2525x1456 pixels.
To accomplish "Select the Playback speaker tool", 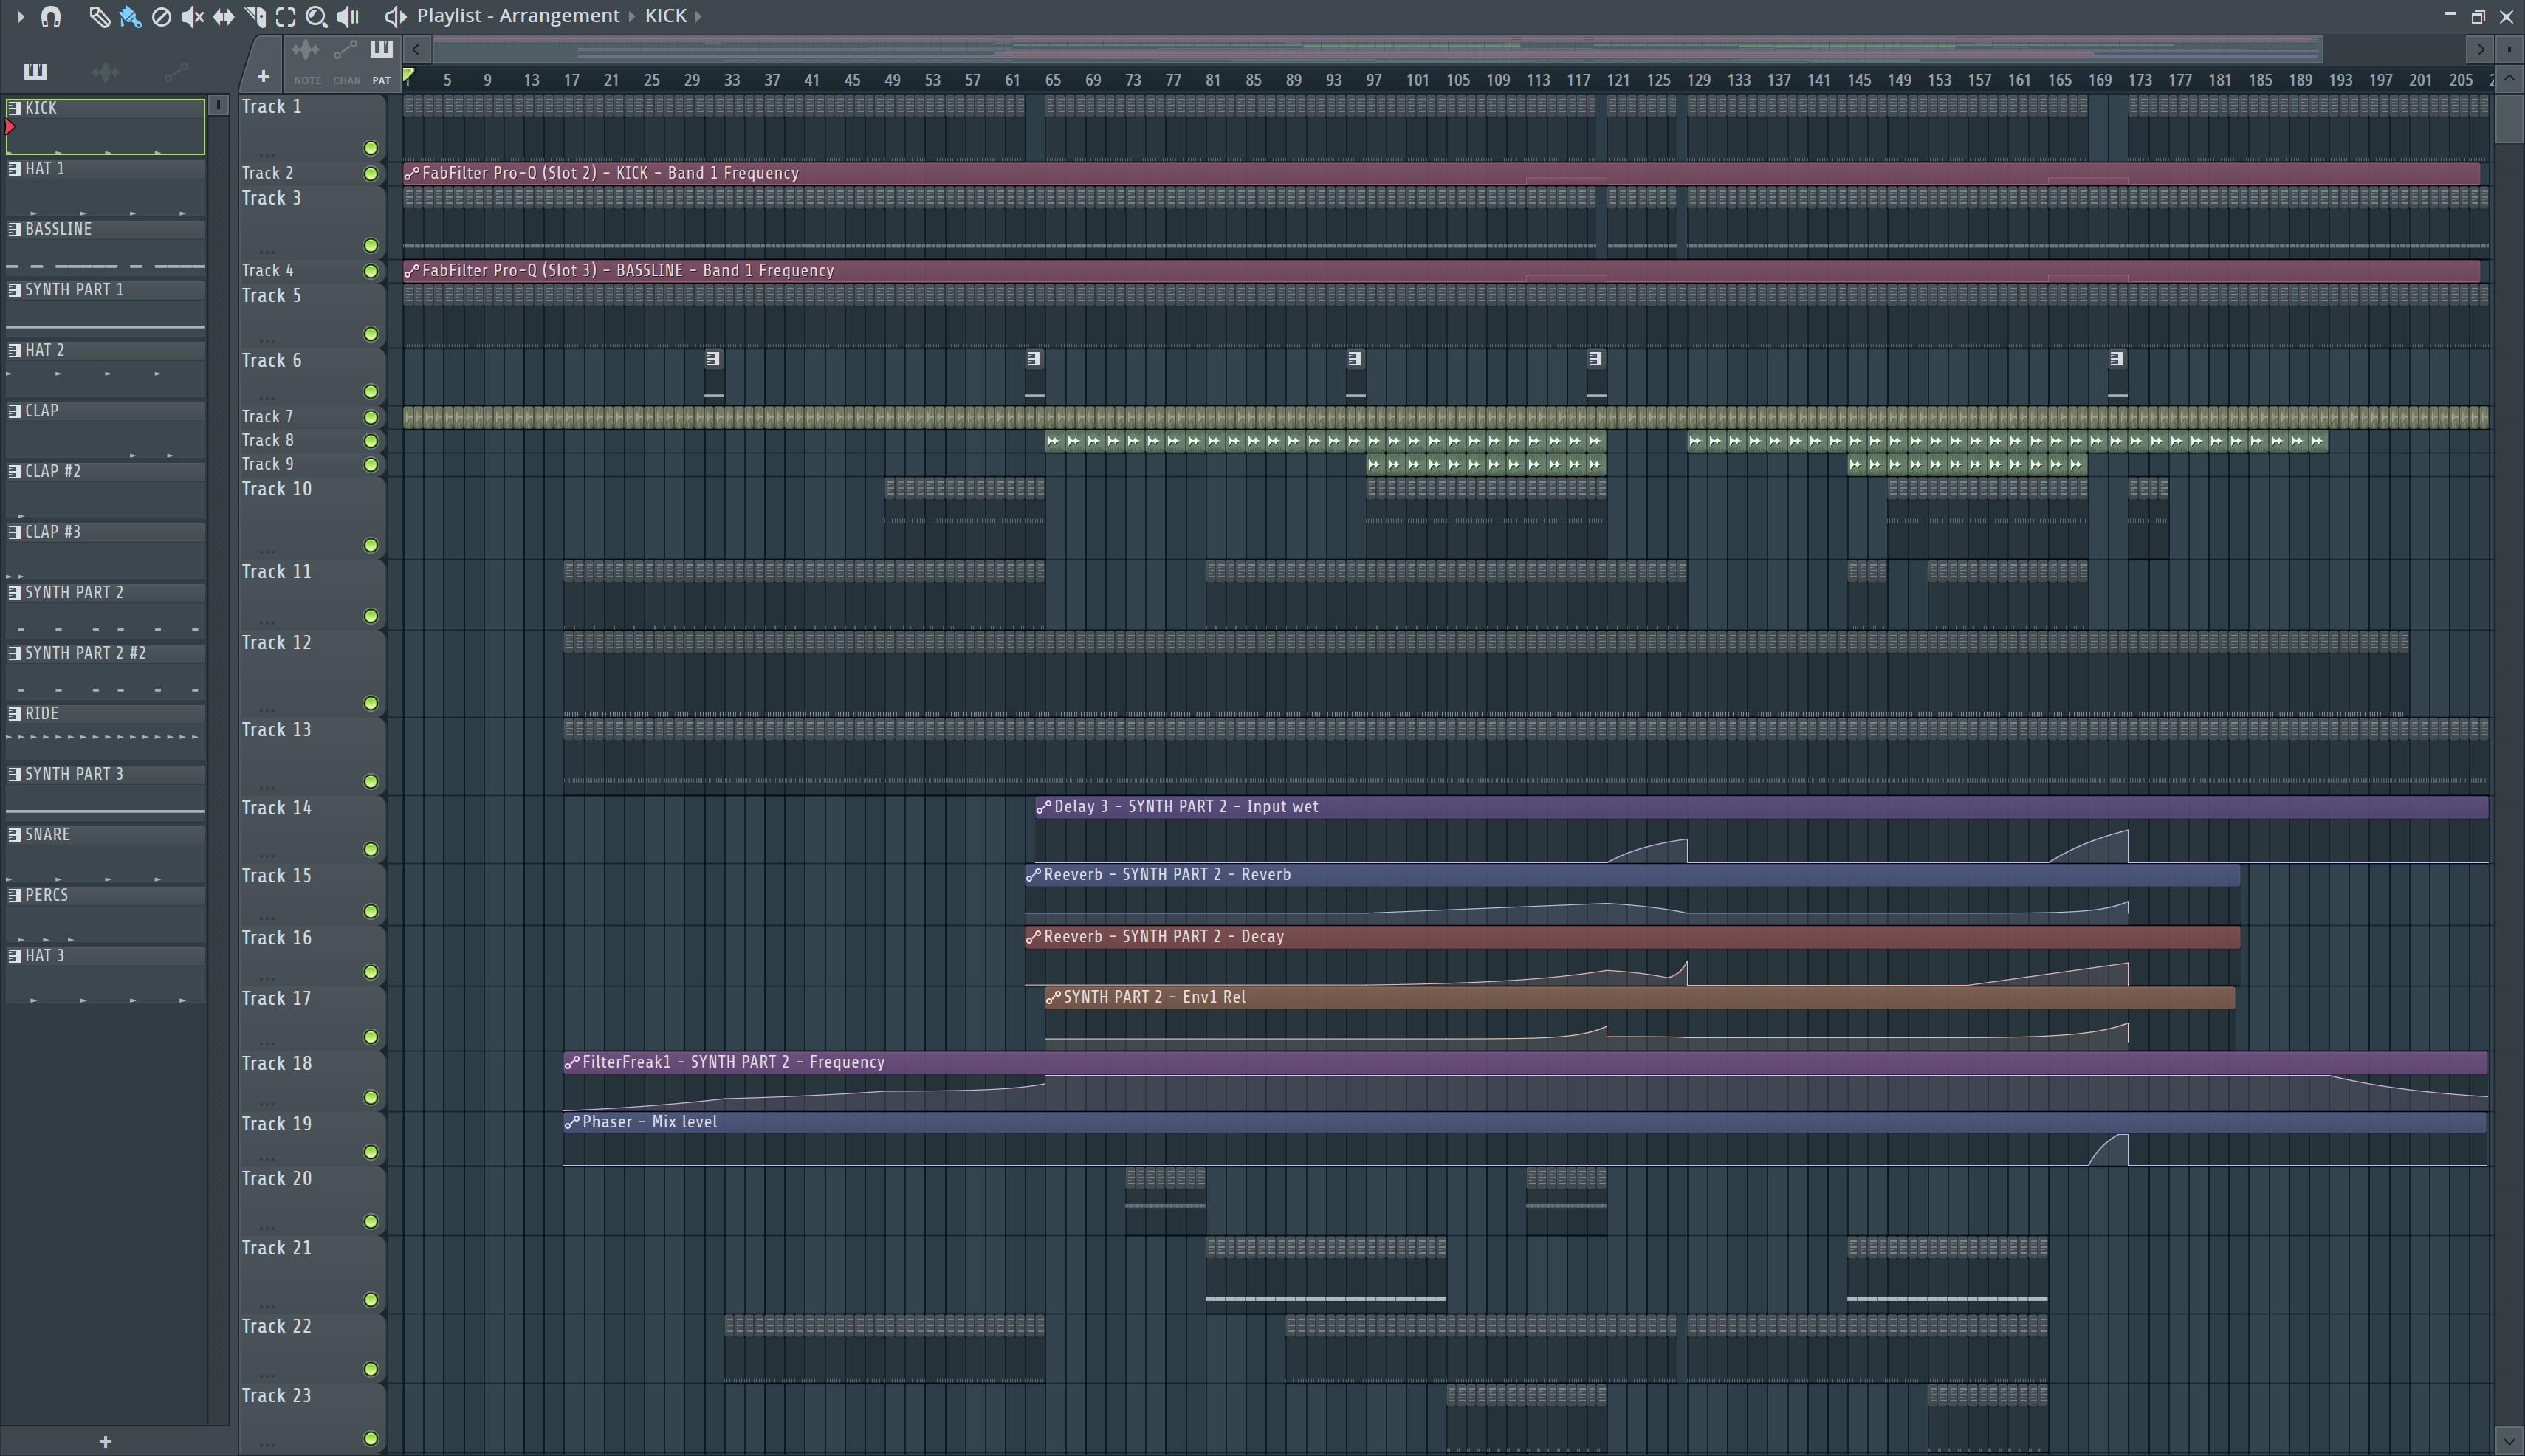I will [x=348, y=16].
